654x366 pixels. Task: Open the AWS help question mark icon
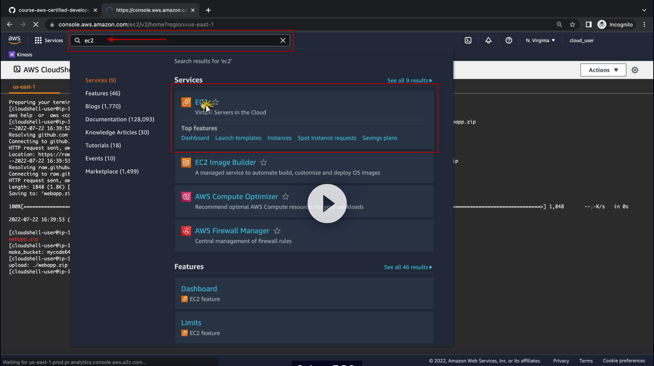509,40
